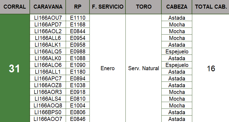Select caravana cell LI166AOU7

(x=48, y=18)
